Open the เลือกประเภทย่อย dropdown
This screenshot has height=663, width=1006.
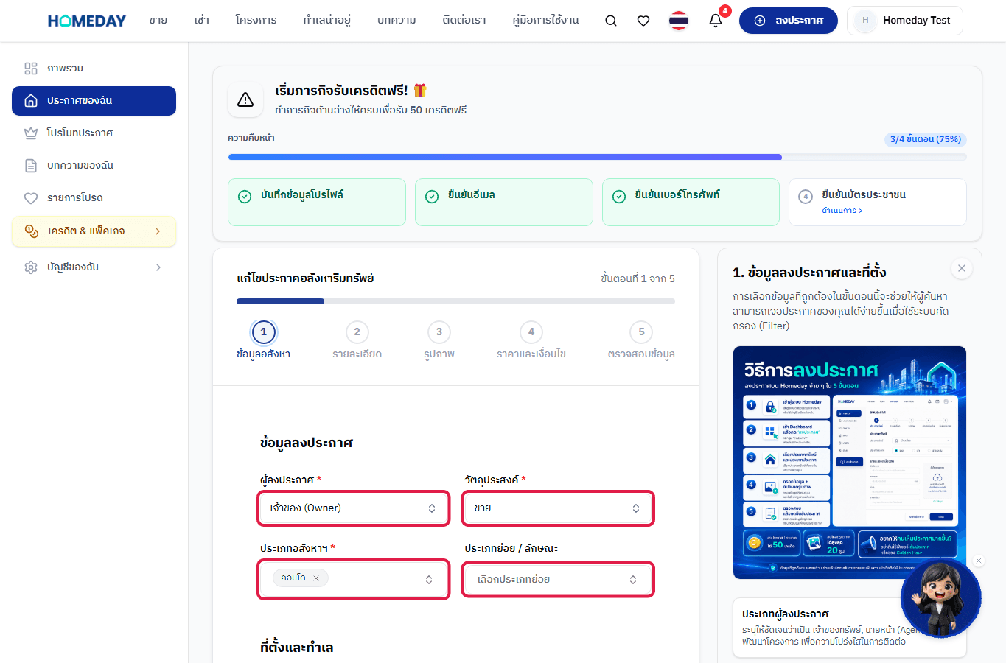tap(558, 579)
